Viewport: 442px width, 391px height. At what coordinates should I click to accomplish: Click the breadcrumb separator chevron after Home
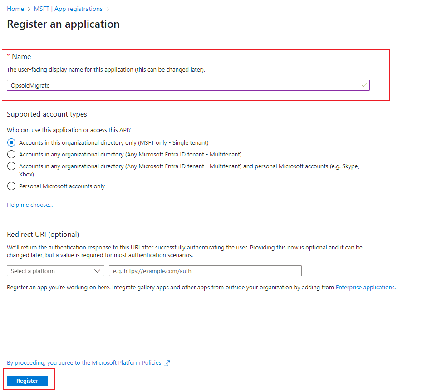tap(28, 9)
